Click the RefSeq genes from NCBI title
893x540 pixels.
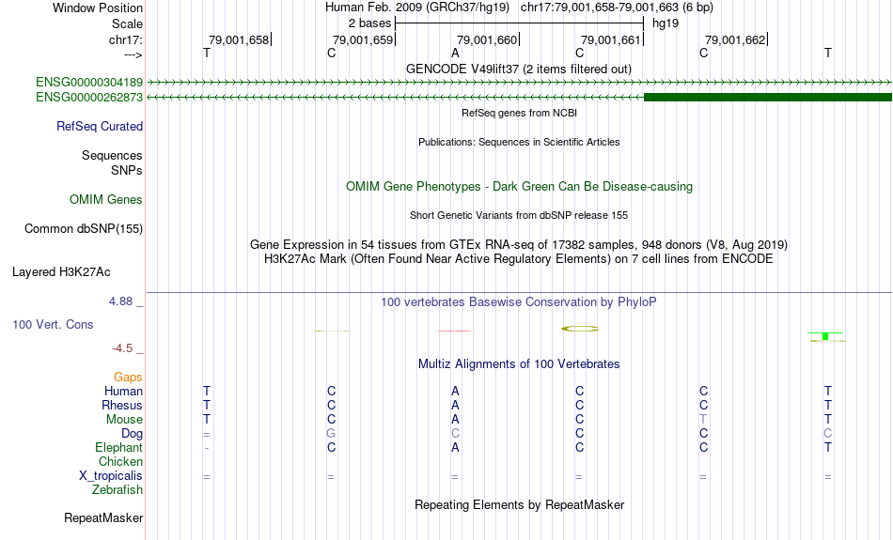tap(519, 113)
